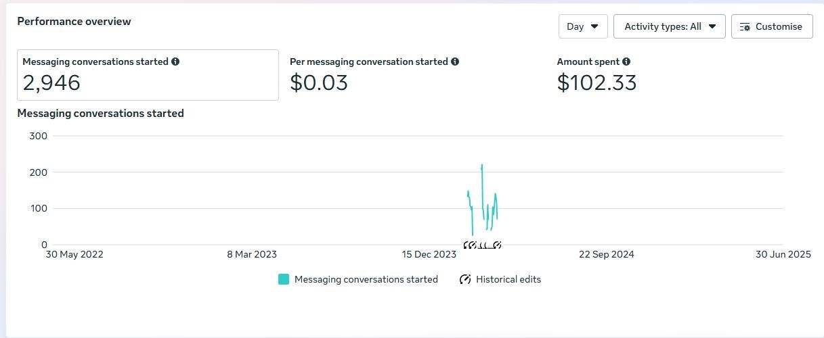Click the 30 May 2022 axis date
This screenshot has width=824, height=338.
(74, 255)
